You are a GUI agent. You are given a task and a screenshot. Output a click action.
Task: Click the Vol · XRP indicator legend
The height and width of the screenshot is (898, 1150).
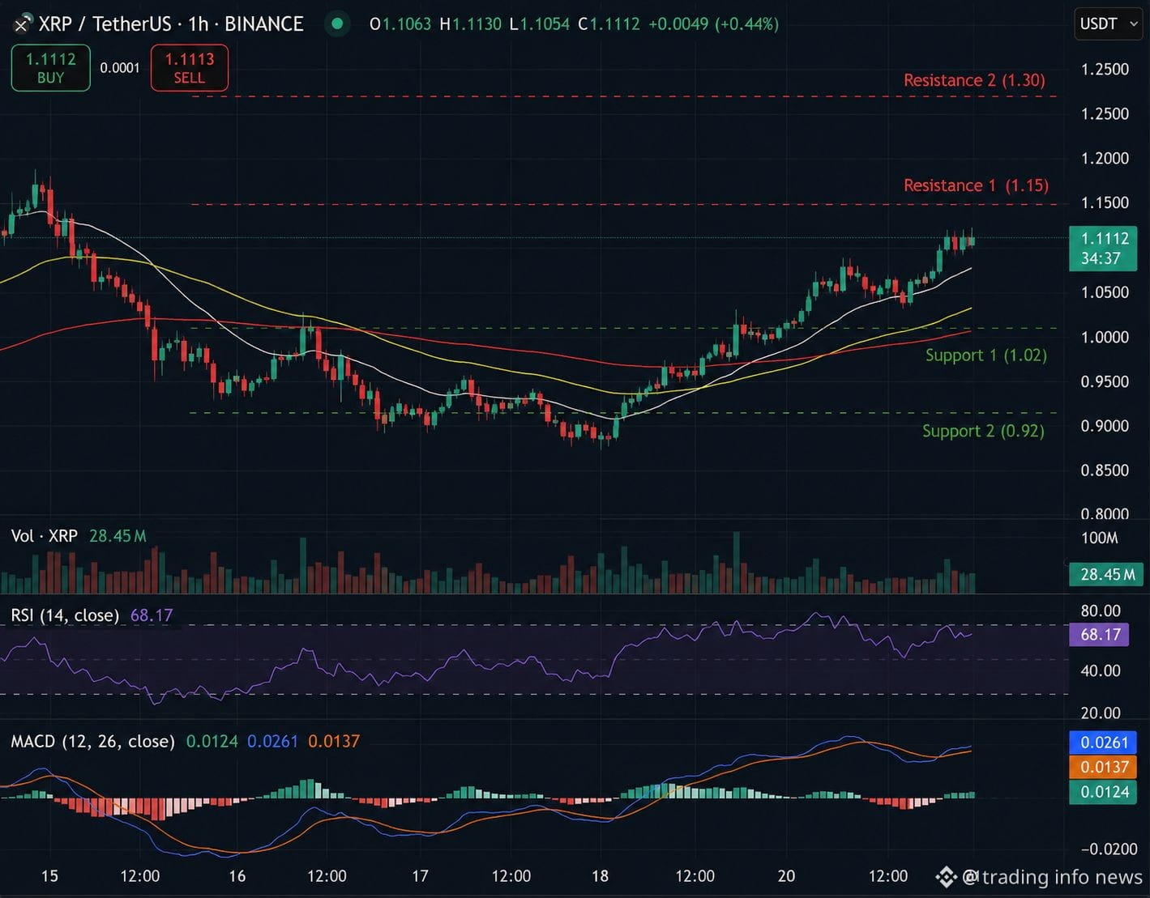coord(45,536)
